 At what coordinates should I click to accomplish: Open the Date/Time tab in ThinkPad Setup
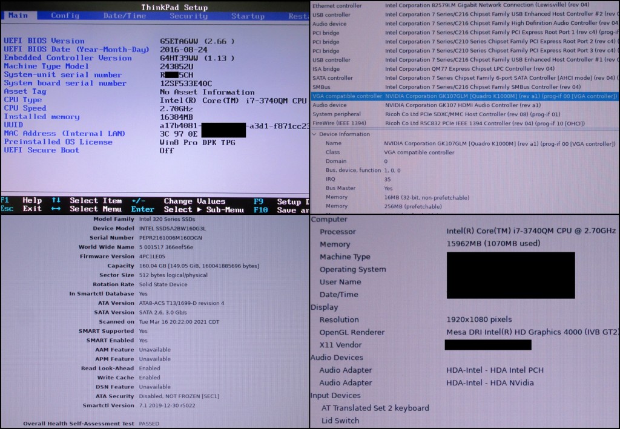click(x=125, y=16)
